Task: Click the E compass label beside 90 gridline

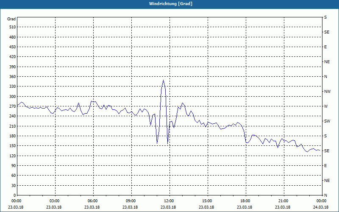Action: [x=325, y=166]
